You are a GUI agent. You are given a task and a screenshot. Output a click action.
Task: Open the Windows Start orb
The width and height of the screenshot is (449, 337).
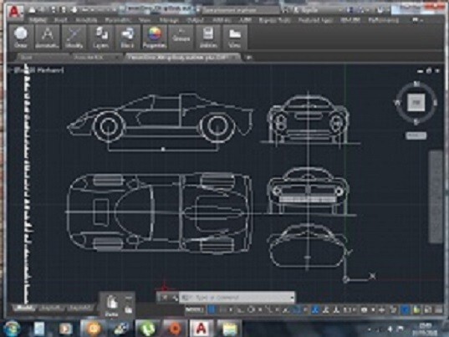12,328
